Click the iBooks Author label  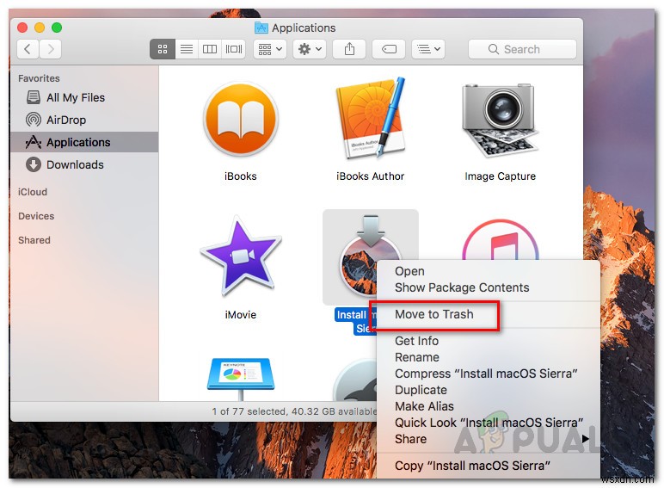[371, 176]
